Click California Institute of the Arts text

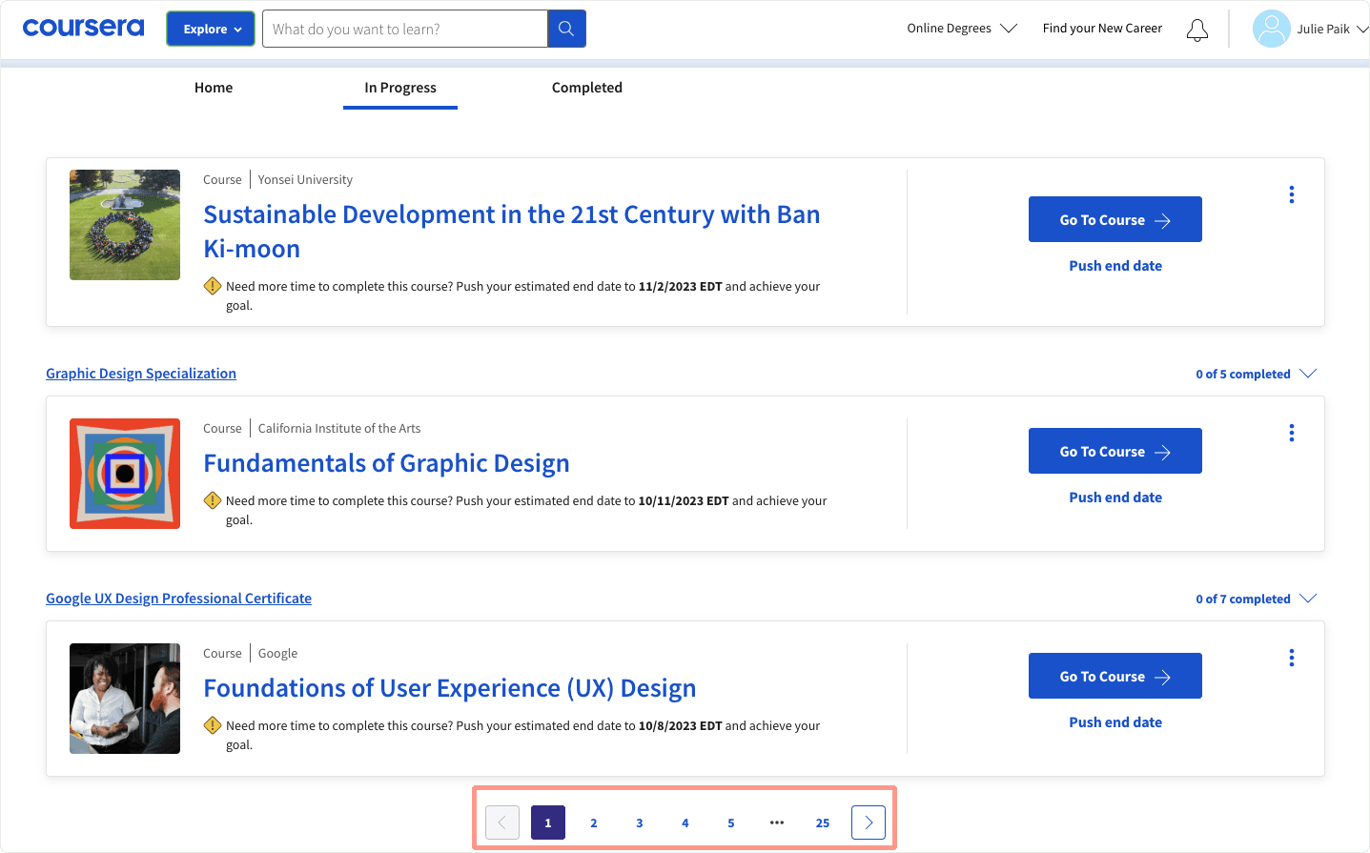[339, 428]
